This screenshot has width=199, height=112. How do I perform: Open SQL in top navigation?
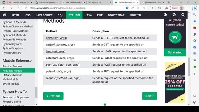coord(60,15)
